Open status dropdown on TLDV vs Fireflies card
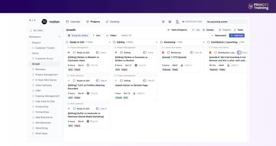The image size is (276, 146). [81, 80]
